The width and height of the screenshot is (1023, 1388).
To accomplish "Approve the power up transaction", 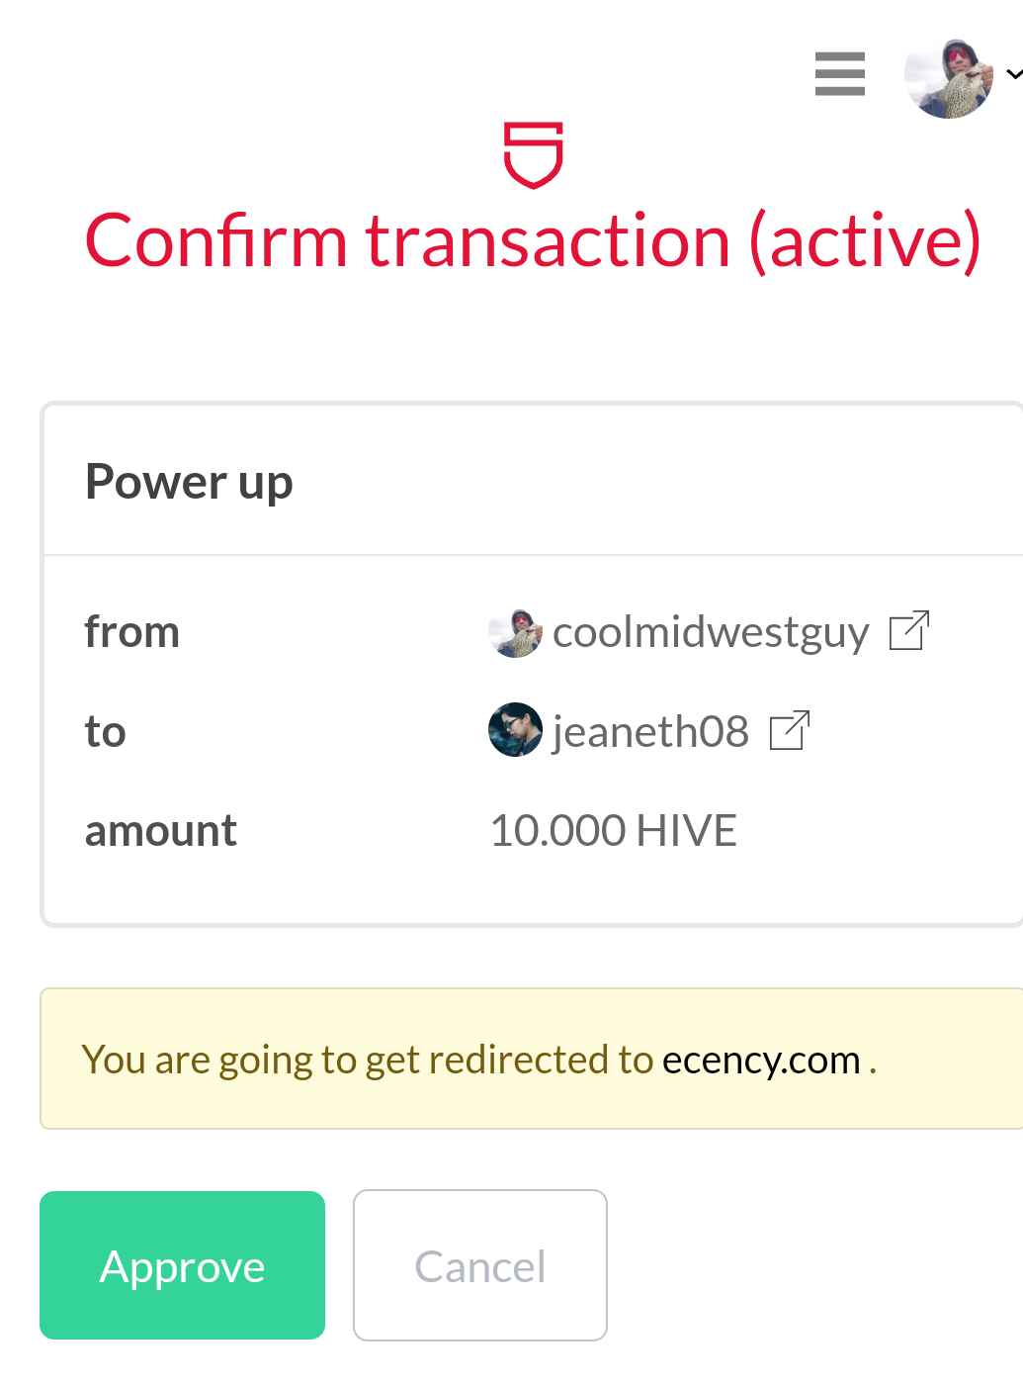I will 182,1265.
